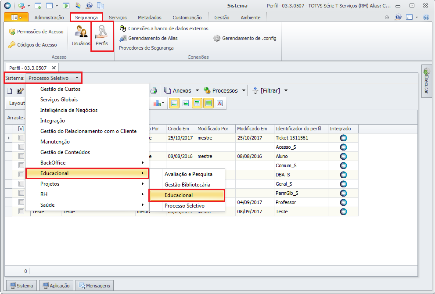
Task: Expand the Saúde submenu
Action: pyautogui.click(x=87, y=205)
